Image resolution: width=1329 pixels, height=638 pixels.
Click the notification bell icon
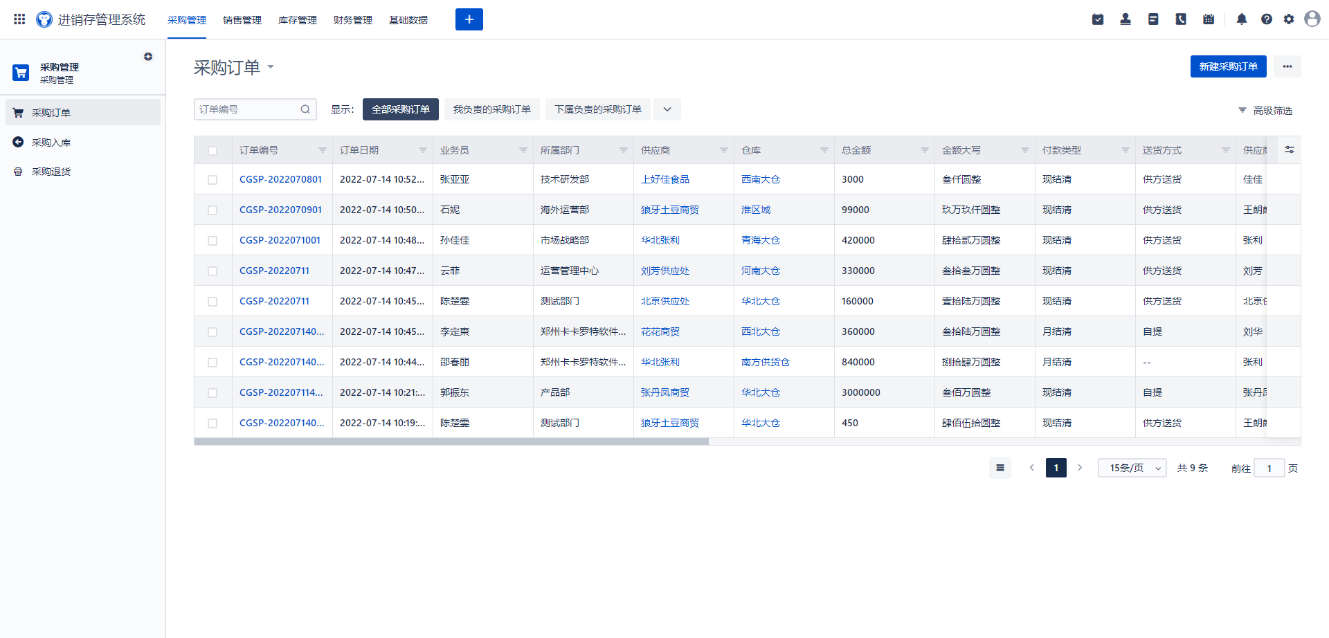click(1242, 19)
